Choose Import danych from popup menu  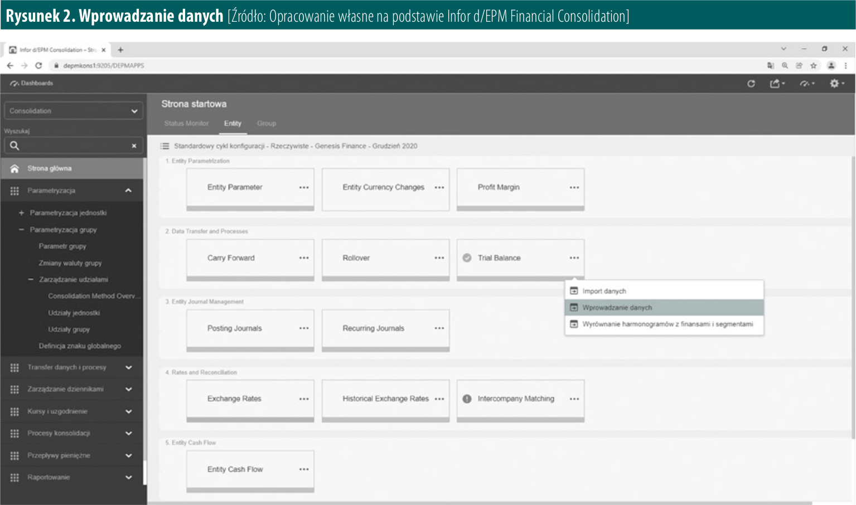tap(664, 291)
